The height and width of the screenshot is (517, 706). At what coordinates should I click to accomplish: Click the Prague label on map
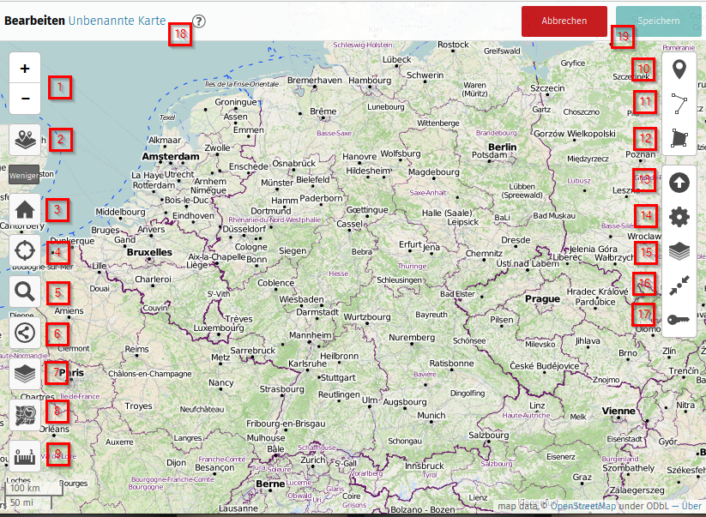pyautogui.click(x=542, y=299)
